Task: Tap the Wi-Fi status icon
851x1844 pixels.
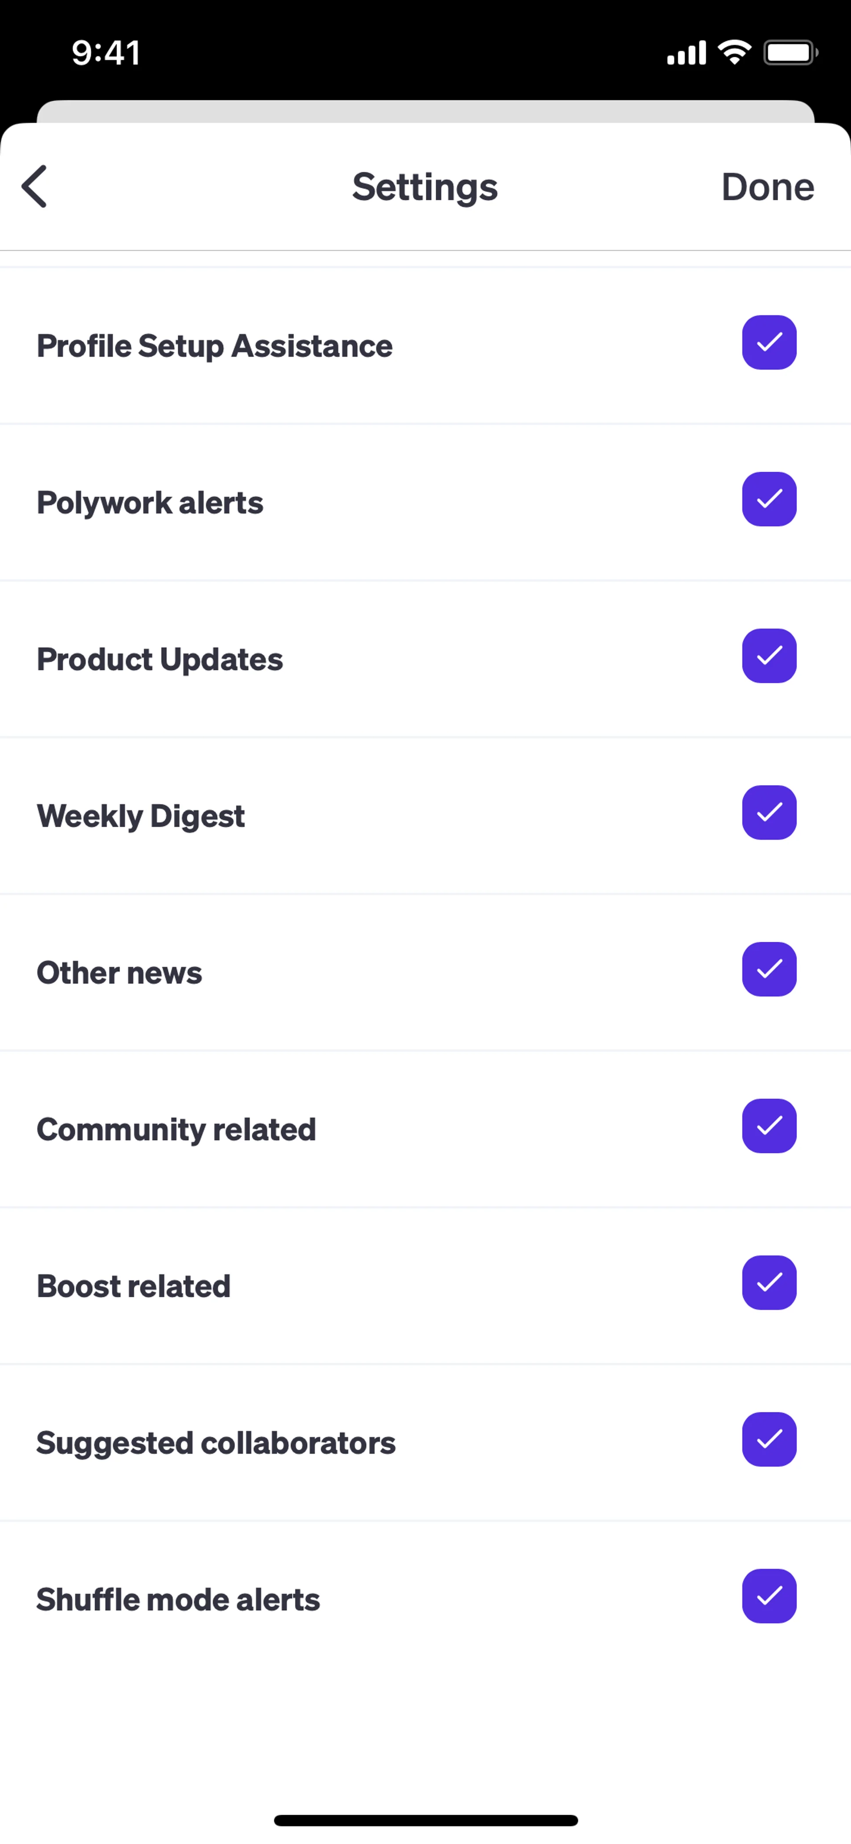Action: [734, 52]
